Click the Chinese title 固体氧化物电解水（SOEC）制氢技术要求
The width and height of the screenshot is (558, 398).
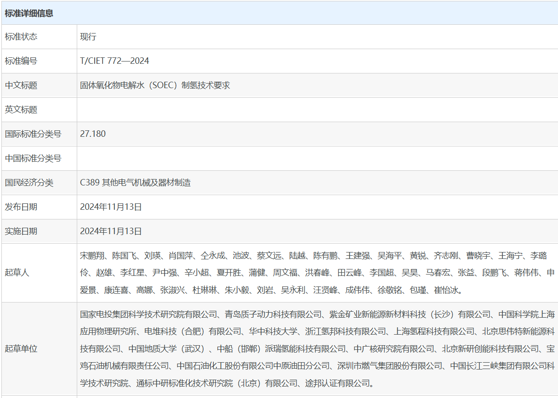[155, 85]
